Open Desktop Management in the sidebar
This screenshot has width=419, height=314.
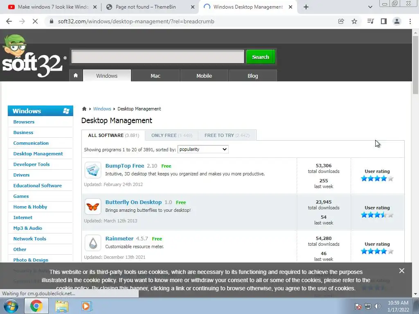tap(38, 154)
